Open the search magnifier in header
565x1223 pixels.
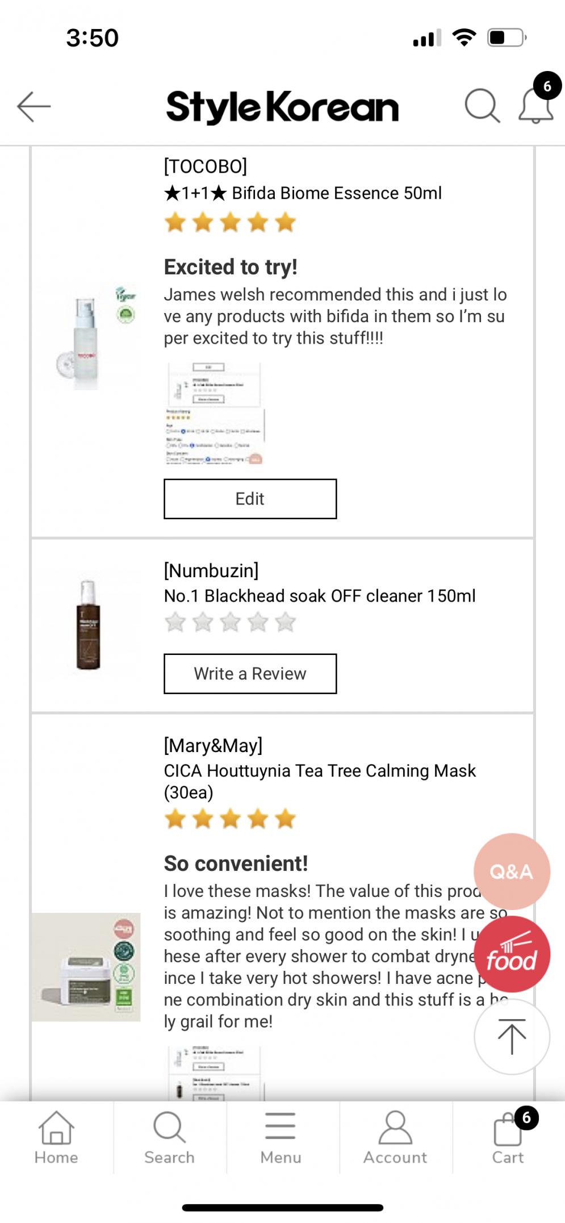482,106
